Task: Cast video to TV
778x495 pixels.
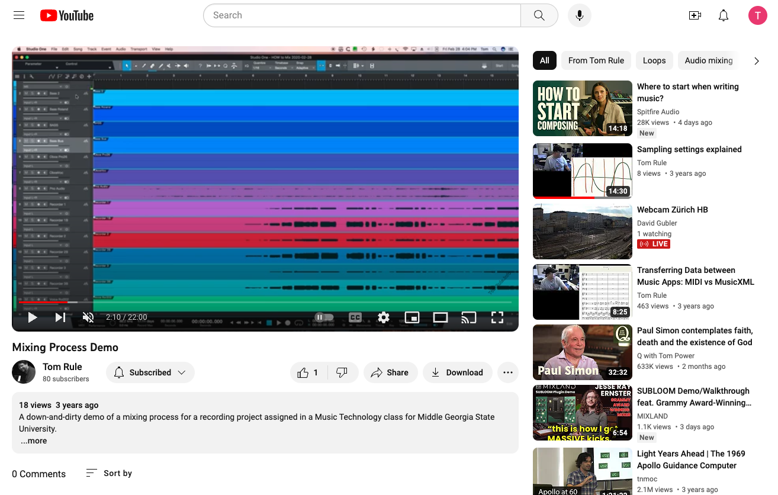Action: pos(469,317)
